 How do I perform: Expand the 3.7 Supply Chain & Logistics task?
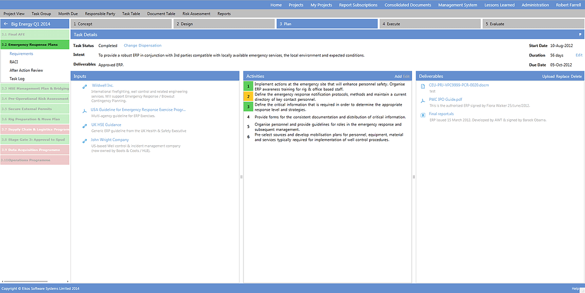tap(34, 129)
